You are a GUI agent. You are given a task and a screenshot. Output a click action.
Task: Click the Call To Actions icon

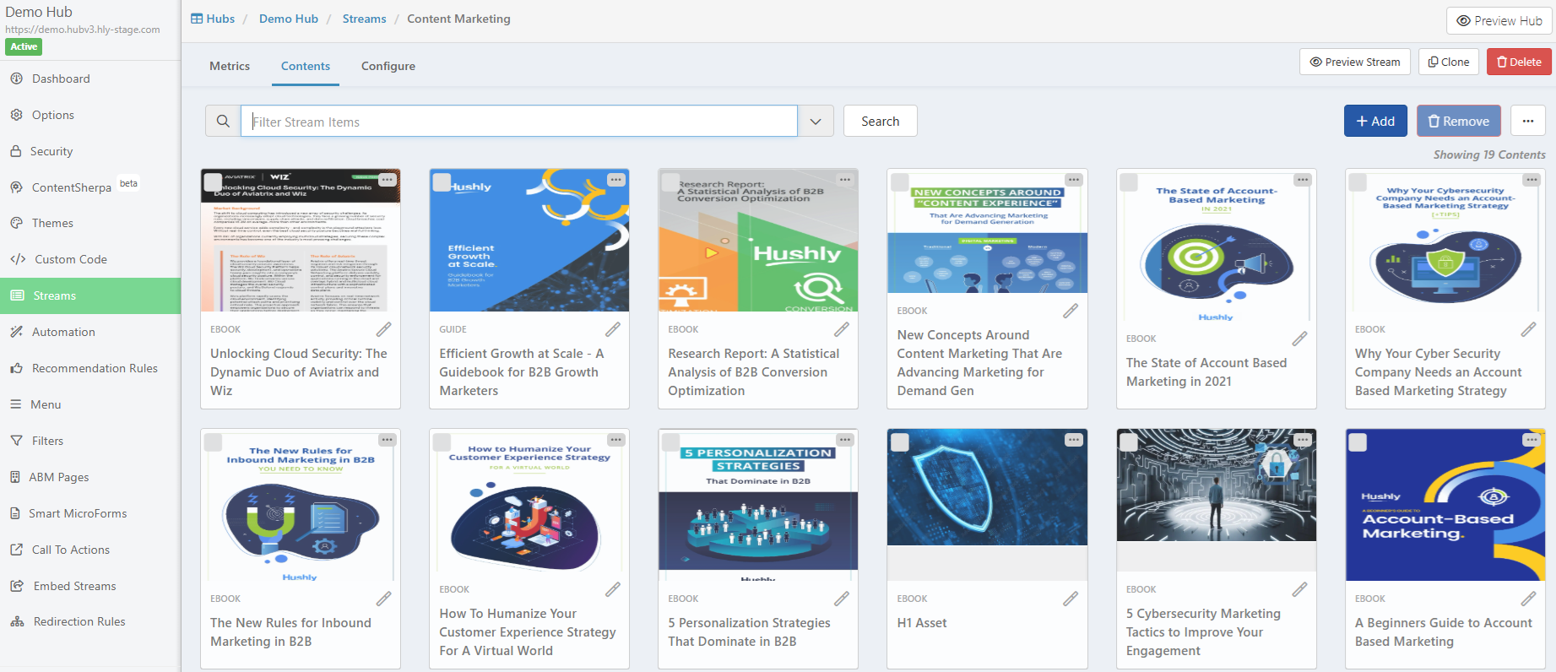pyautogui.click(x=16, y=550)
